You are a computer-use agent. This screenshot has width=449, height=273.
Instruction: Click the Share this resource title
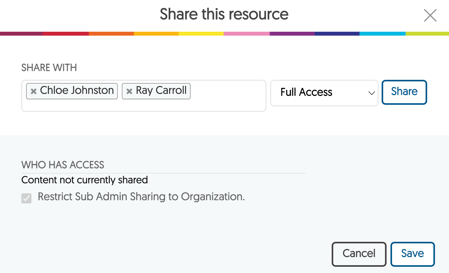point(224,14)
